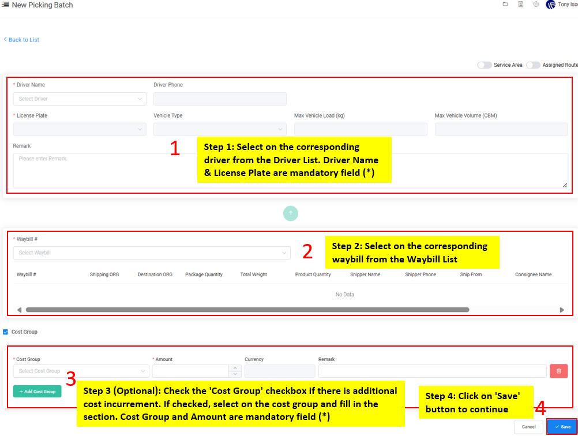This screenshot has height=436, width=578.
Task: Toggle the Assigned Route switch
Action: tap(533, 65)
